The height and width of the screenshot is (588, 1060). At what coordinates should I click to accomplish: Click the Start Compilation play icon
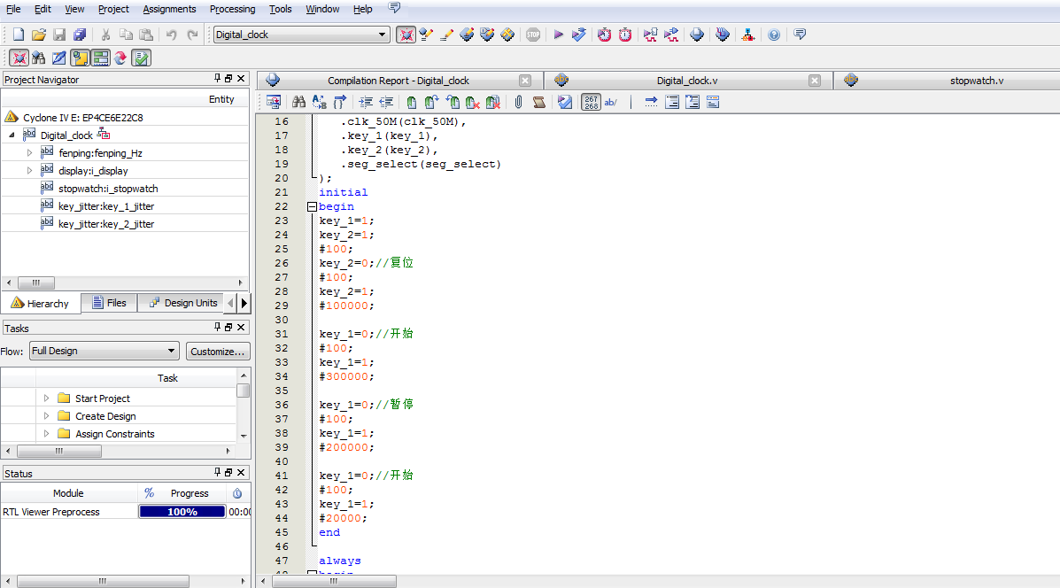click(559, 35)
